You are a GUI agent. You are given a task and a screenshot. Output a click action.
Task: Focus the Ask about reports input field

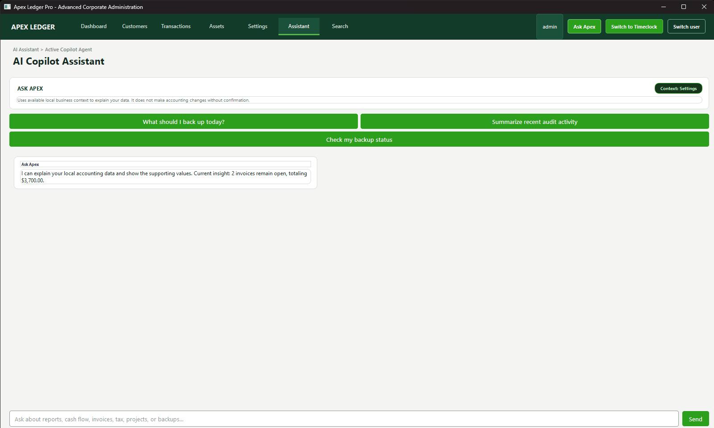(x=344, y=419)
